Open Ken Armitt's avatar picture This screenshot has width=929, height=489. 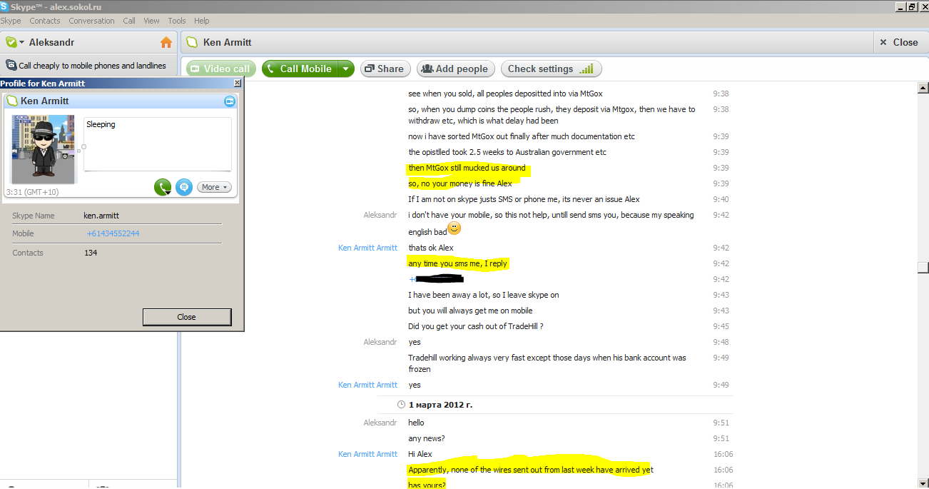[x=44, y=149]
